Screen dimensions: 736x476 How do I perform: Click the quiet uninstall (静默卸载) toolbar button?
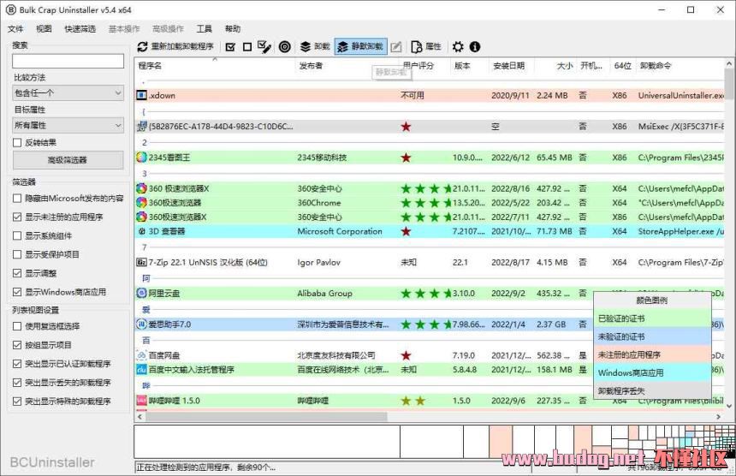pos(360,46)
